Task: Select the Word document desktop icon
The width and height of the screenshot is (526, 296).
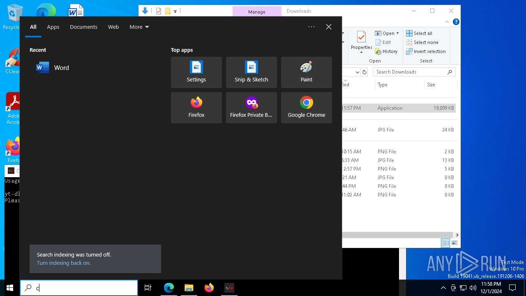Action: (76, 11)
